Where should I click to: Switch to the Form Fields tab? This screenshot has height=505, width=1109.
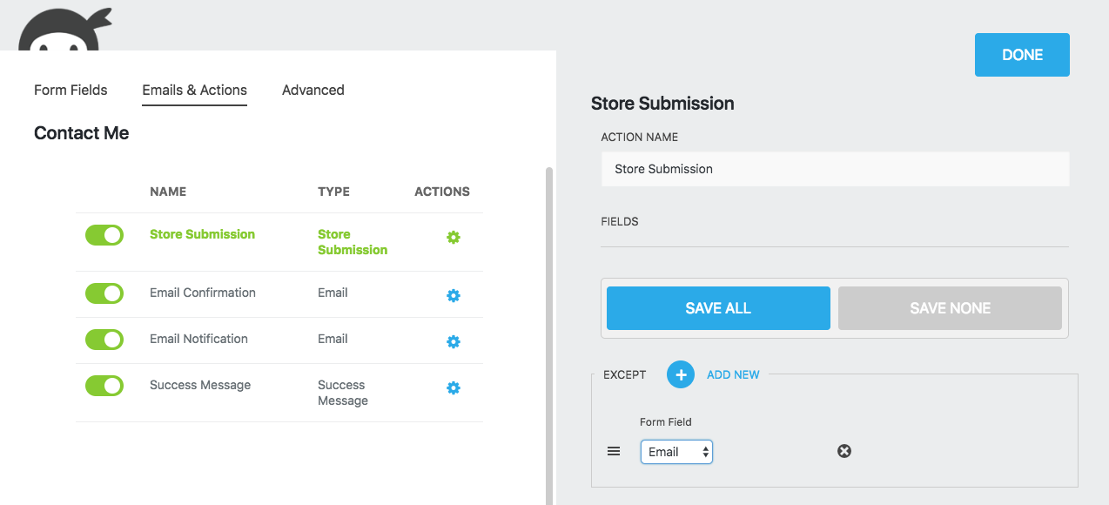click(70, 90)
